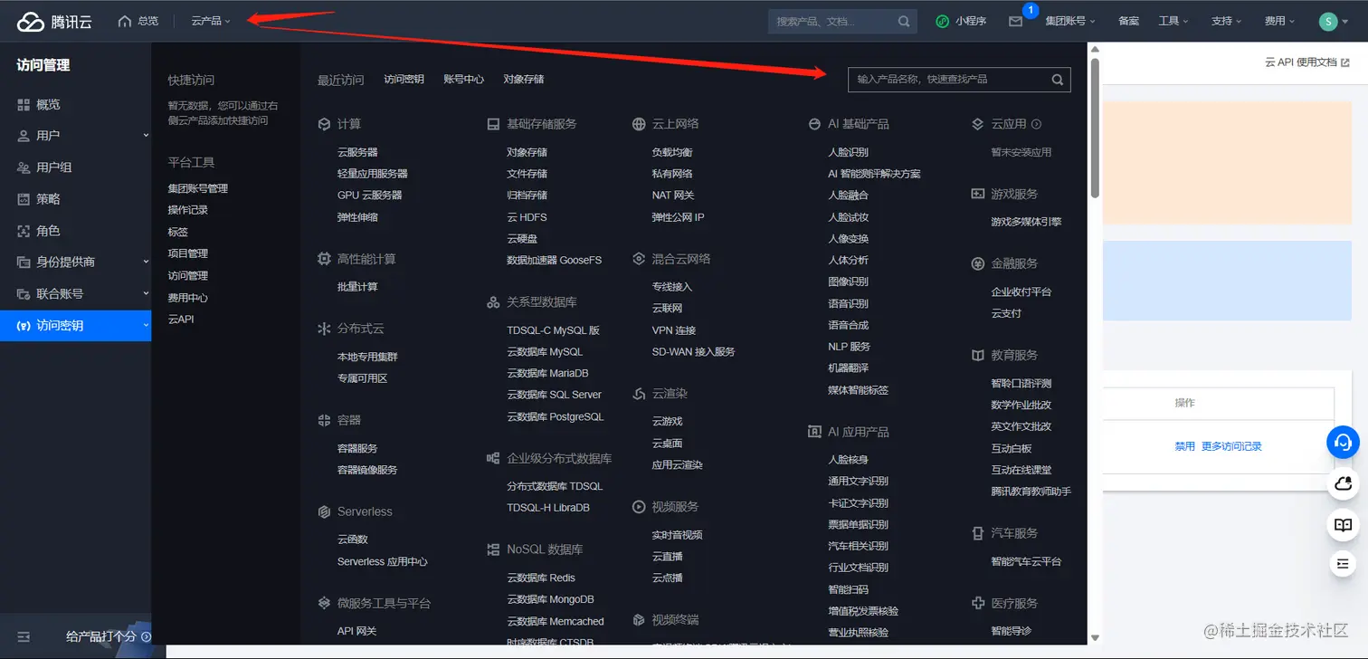Viewport: 1368px width, 659px height.
Task: Click the 角色 icon in the sidebar
Action: tap(24, 231)
